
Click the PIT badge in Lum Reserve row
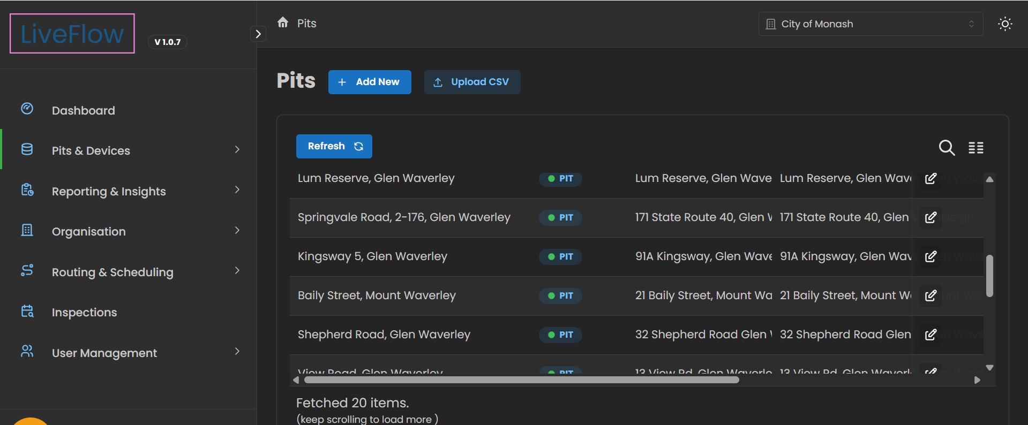coord(560,179)
